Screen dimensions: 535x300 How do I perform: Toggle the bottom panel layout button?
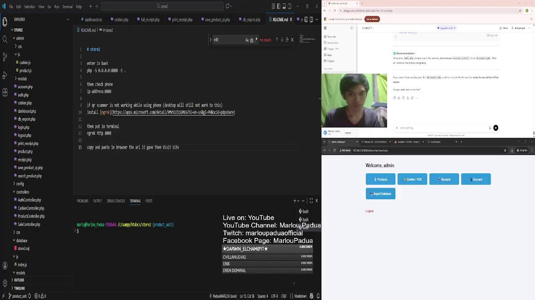point(284,6)
